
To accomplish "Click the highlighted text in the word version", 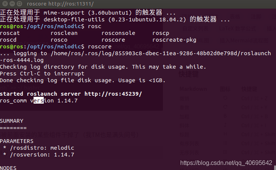I will 38,101.
